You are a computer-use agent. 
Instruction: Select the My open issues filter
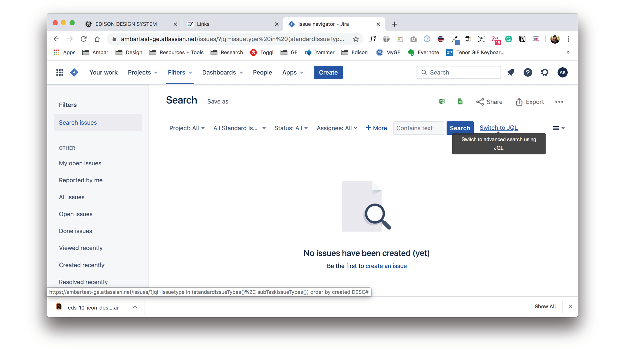pyautogui.click(x=80, y=163)
